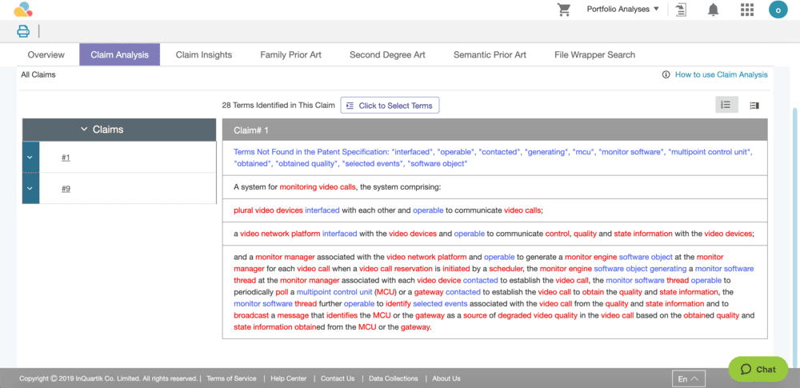800x388 pixels.
Task: Click the Click to Select Terms button
Action: pos(390,106)
